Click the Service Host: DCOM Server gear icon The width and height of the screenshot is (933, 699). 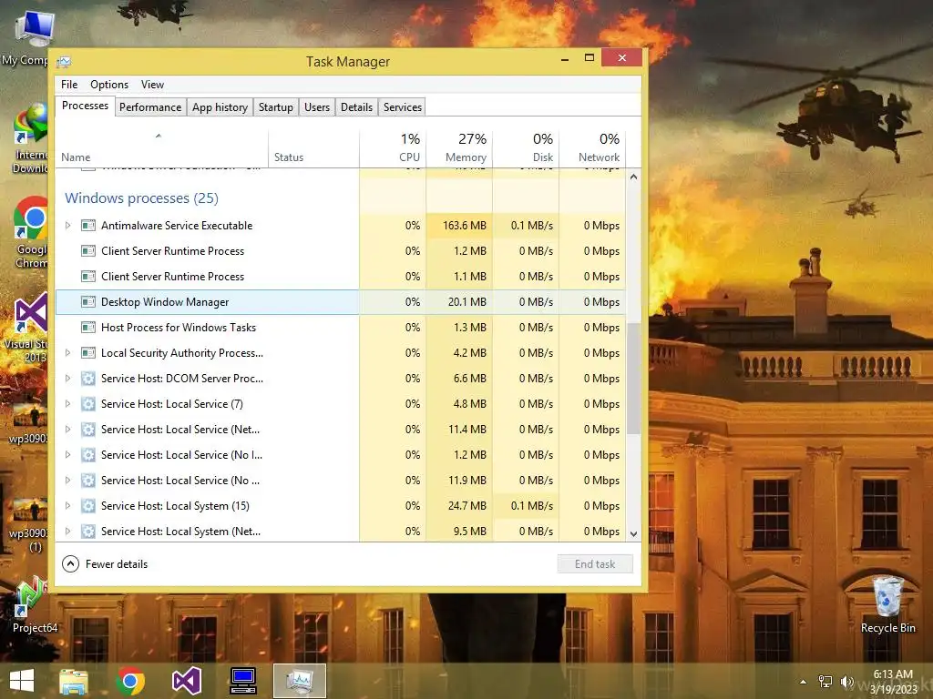click(x=88, y=379)
